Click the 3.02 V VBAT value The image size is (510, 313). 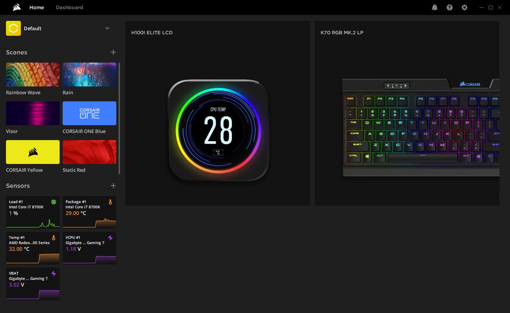click(x=16, y=285)
